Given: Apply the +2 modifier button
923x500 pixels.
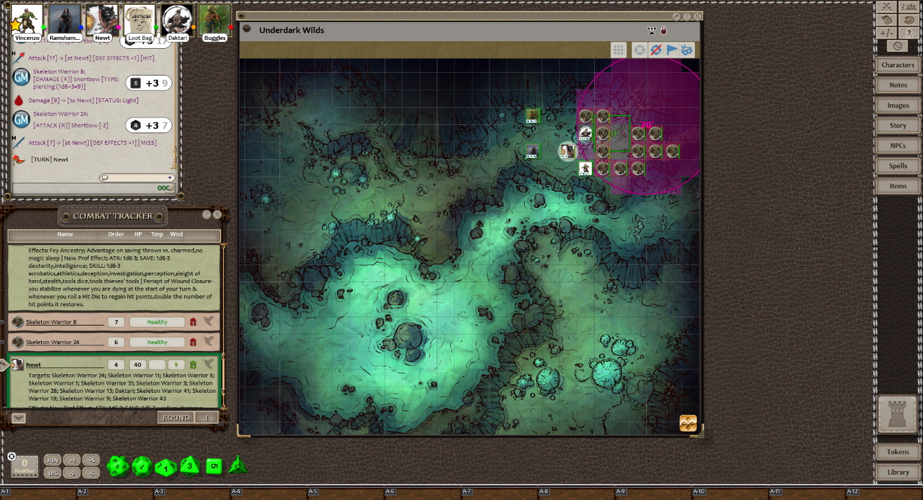Looking at the screenshot, I should click(72, 460).
